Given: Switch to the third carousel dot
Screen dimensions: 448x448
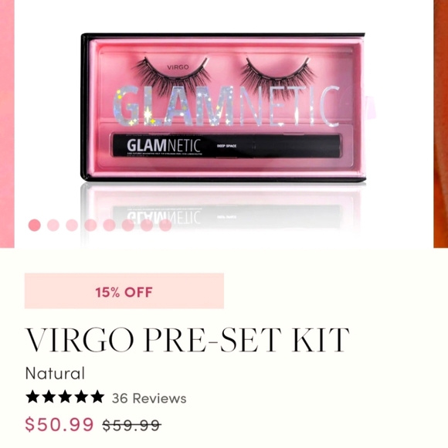Looking at the screenshot, I should point(72,225).
